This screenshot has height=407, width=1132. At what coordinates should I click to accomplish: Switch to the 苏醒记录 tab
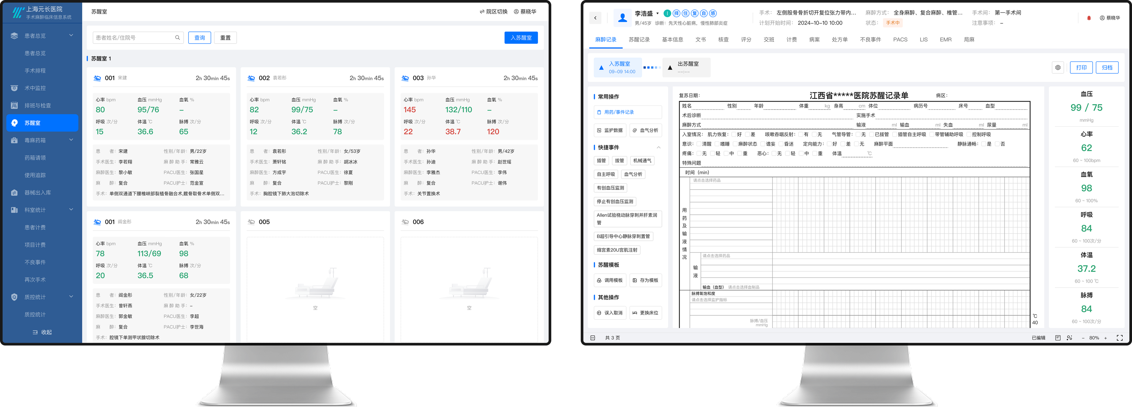coord(639,40)
